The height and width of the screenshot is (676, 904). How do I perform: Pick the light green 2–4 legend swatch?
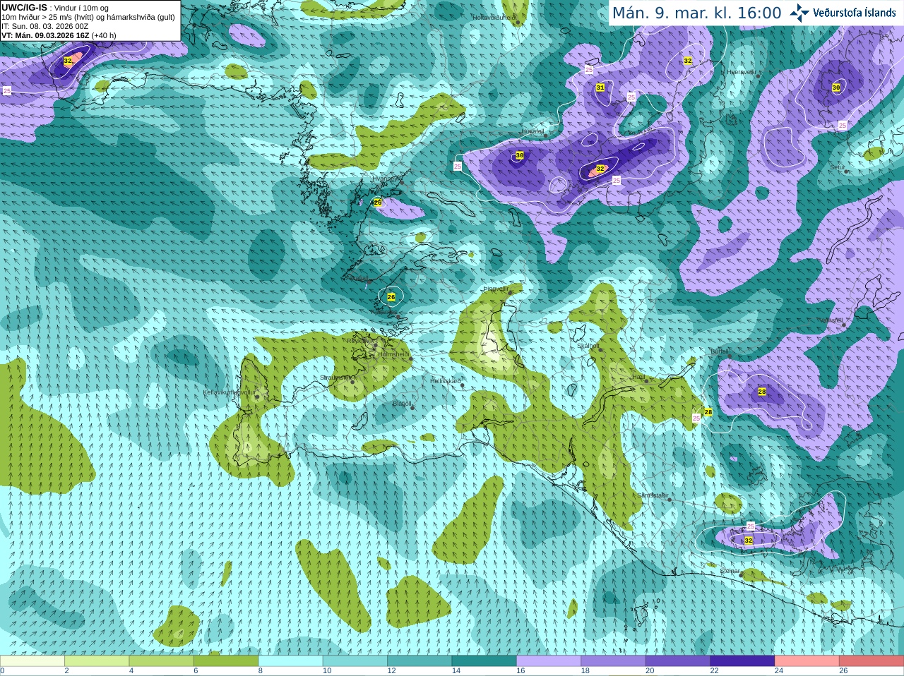[97, 661]
